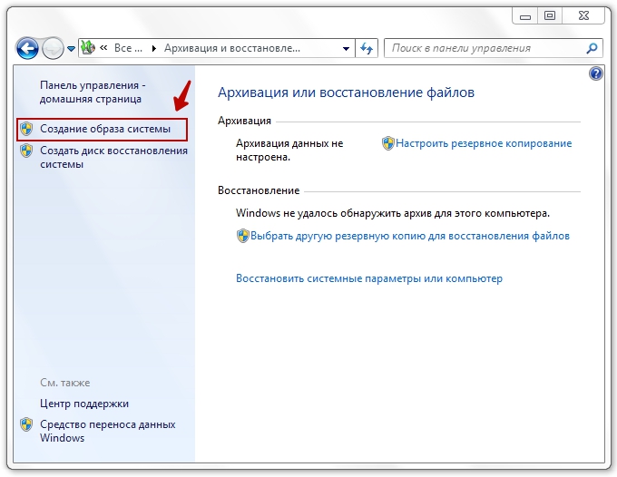The width and height of the screenshot is (617, 477).
Task: Click 'Windows не удалось обнаружить архив' message
Action: (x=393, y=213)
